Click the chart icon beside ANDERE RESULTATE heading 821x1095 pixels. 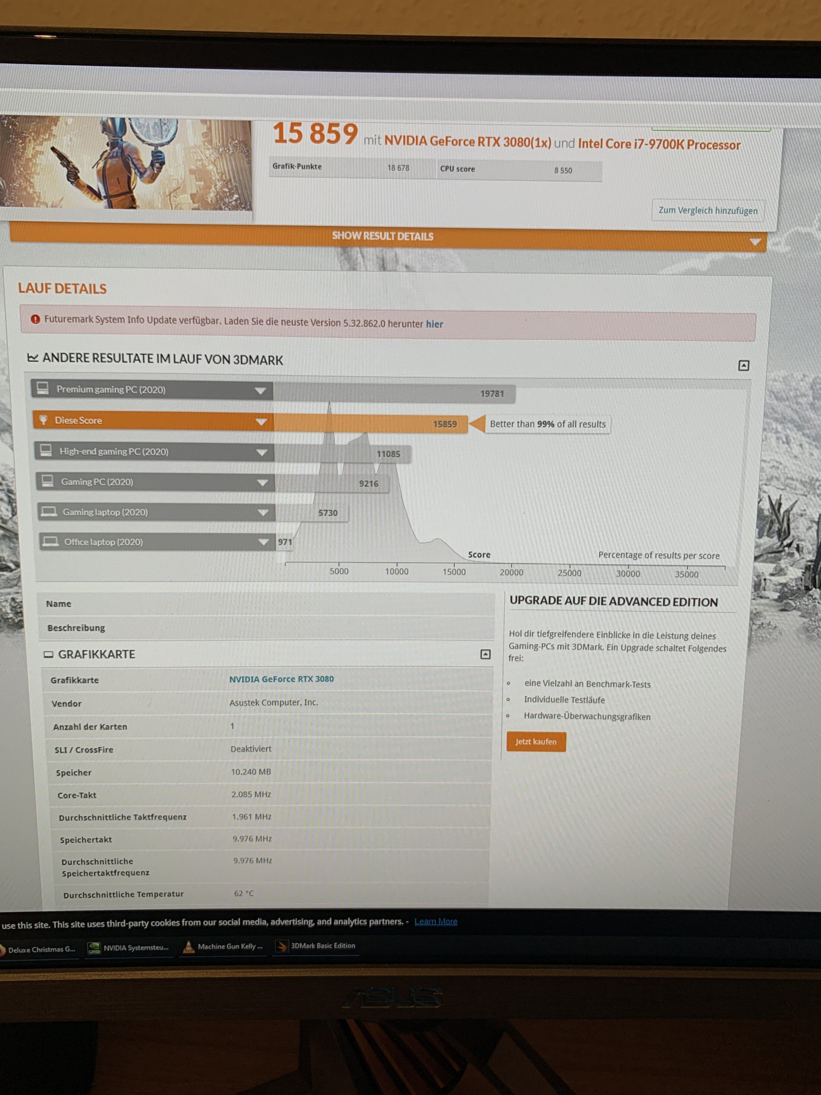coord(33,357)
